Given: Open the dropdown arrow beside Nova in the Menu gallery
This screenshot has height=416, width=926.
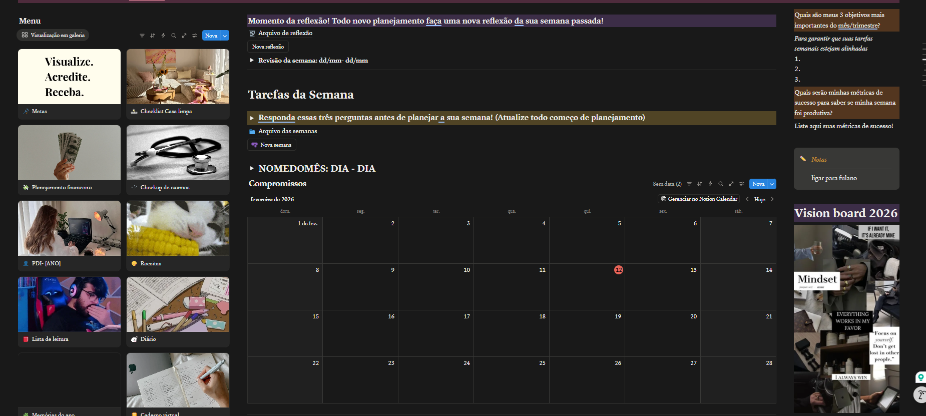Looking at the screenshot, I should (225, 36).
